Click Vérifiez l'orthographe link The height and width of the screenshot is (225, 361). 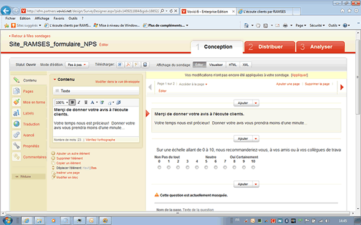pyautogui.click(x=100, y=140)
